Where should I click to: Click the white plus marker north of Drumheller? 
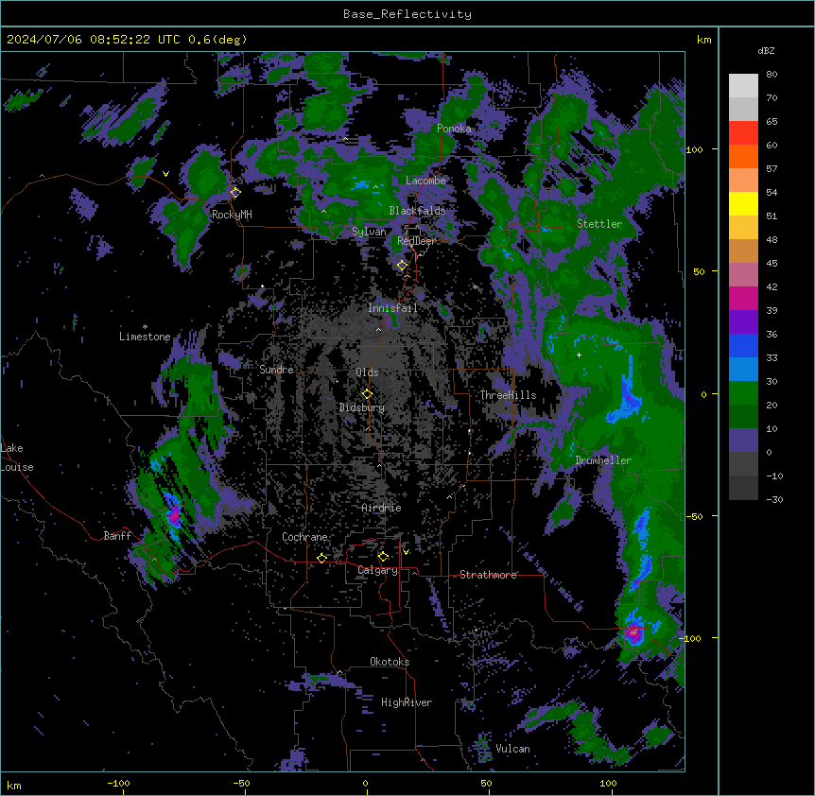(579, 355)
